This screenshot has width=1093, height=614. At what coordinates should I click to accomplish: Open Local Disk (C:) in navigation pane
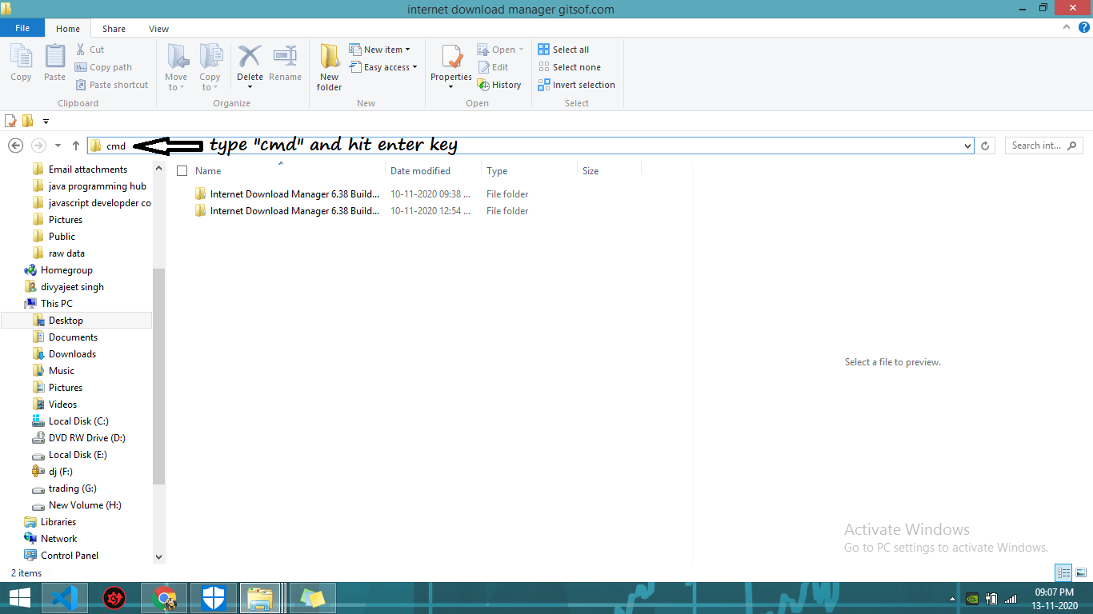click(x=78, y=421)
